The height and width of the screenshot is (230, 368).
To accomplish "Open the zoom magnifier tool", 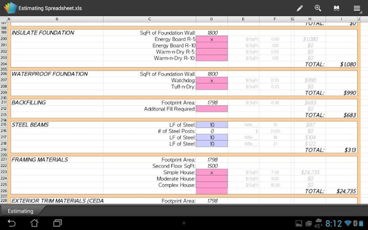I will coord(318,8).
